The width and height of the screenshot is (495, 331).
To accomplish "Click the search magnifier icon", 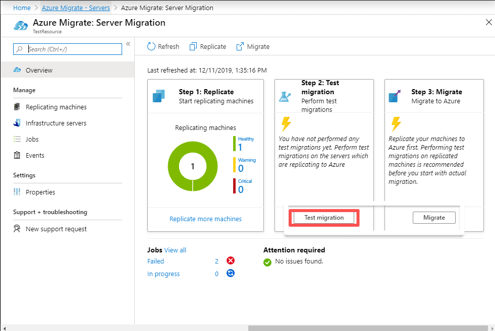I will point(20,49).
